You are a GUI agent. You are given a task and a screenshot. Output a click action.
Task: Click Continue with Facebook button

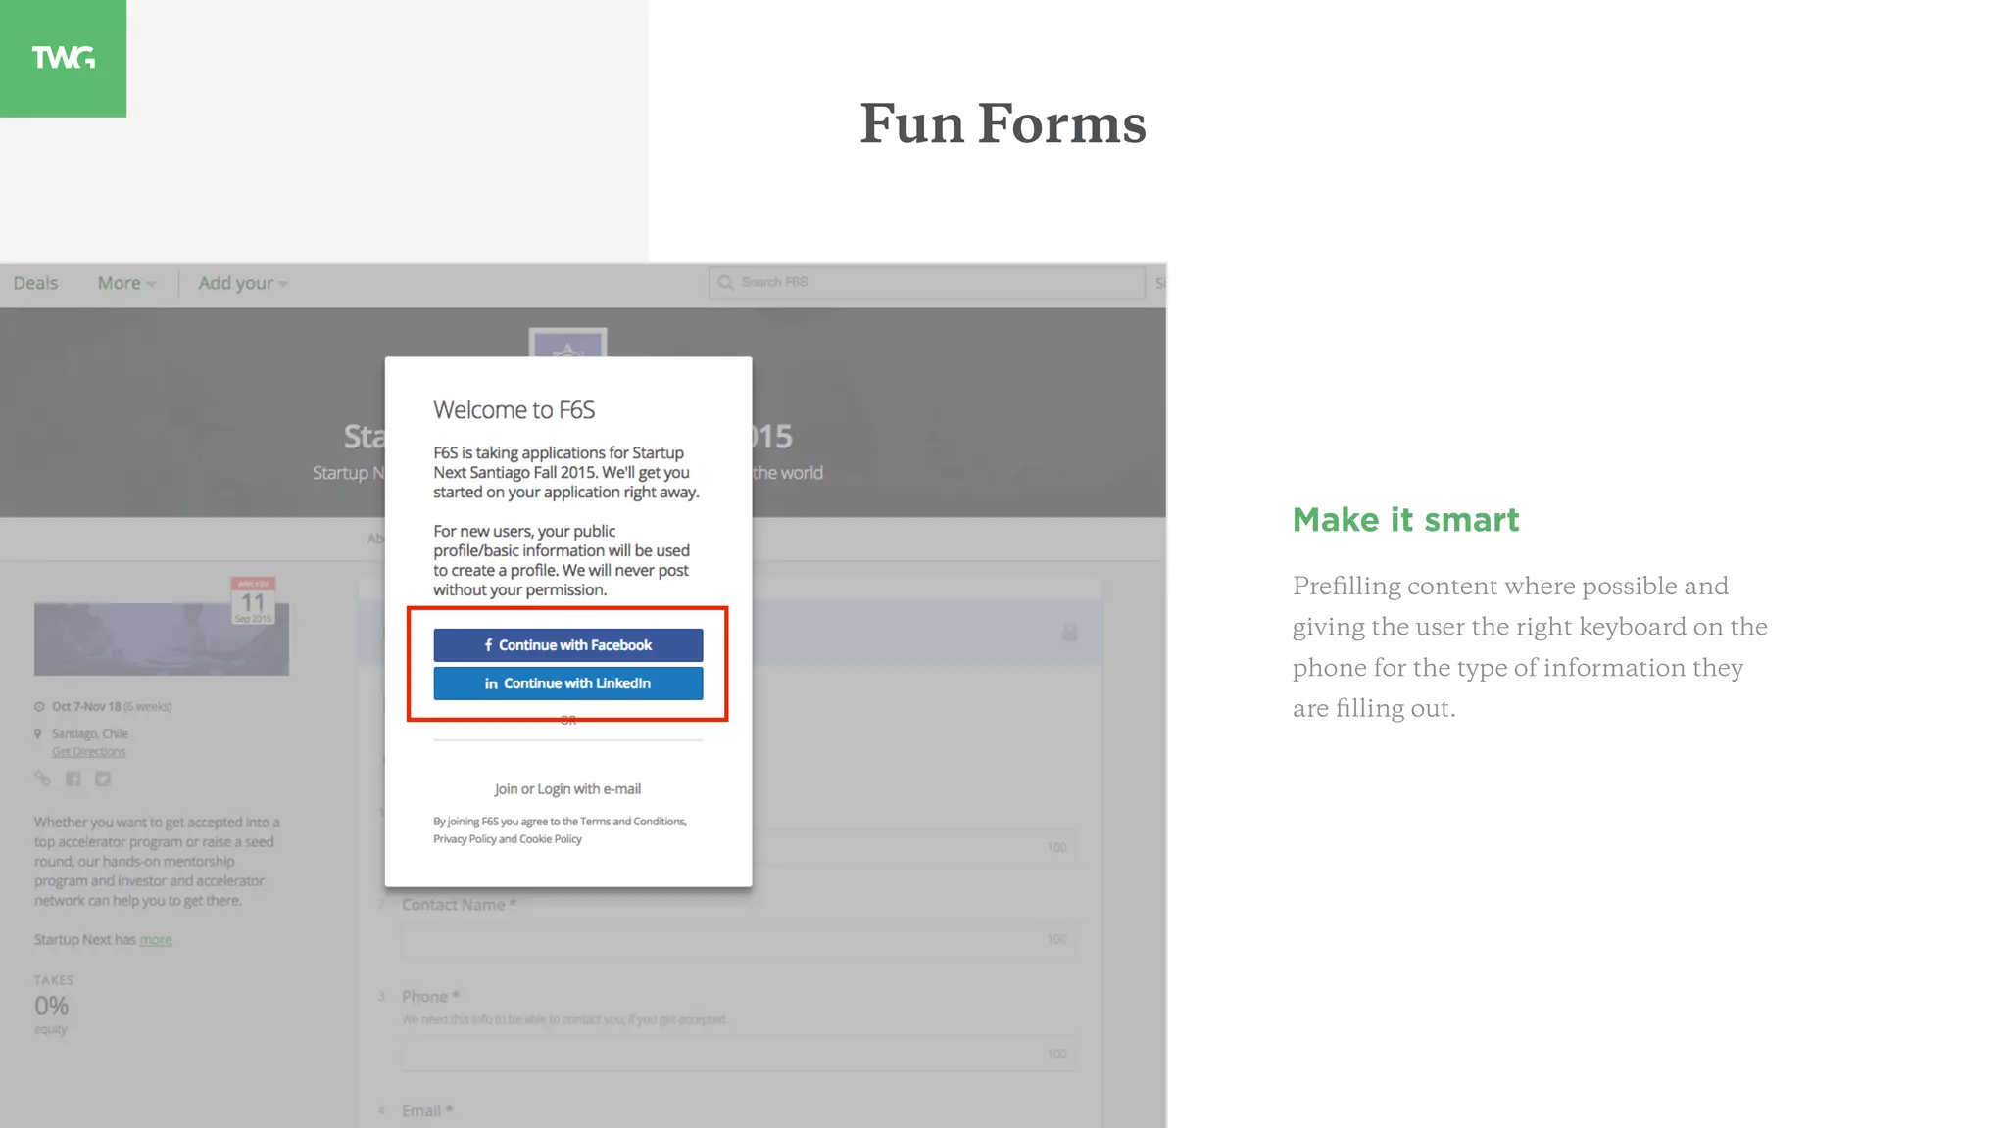click(x=568, y=645)
